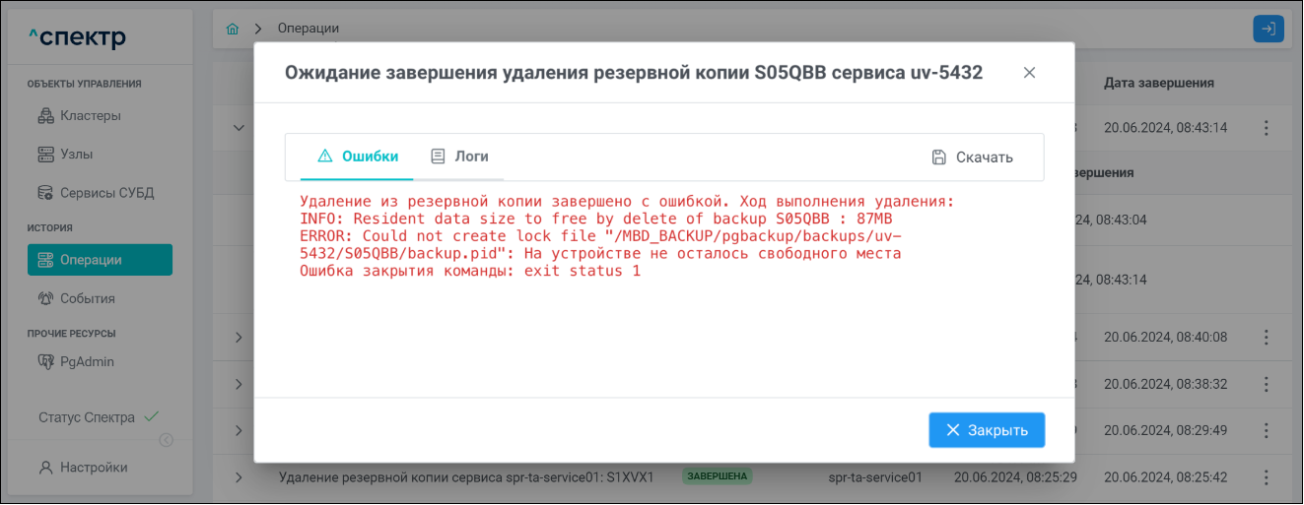The width and height of the screenshot is (1304, 505).
Task: Click the home icon in breadcrumb
Action: 233,29
